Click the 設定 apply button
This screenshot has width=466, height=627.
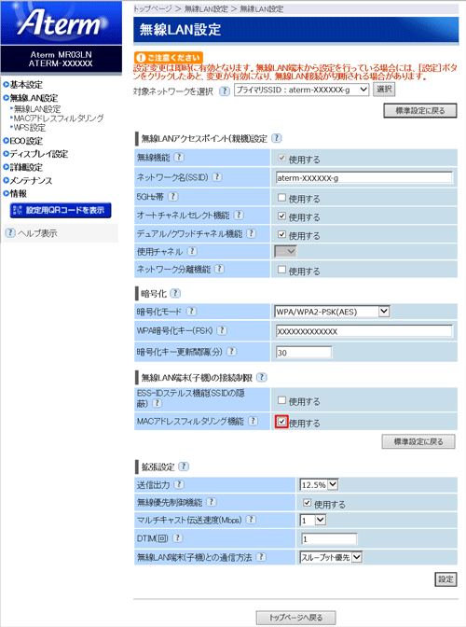(x=445, y=579)
